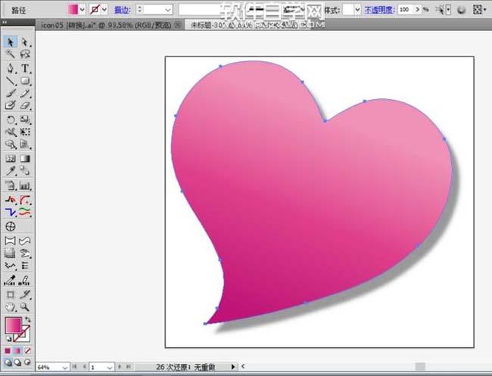Click the blue stroke label link
Screen dimensions: 492x376
click(121, 9)
